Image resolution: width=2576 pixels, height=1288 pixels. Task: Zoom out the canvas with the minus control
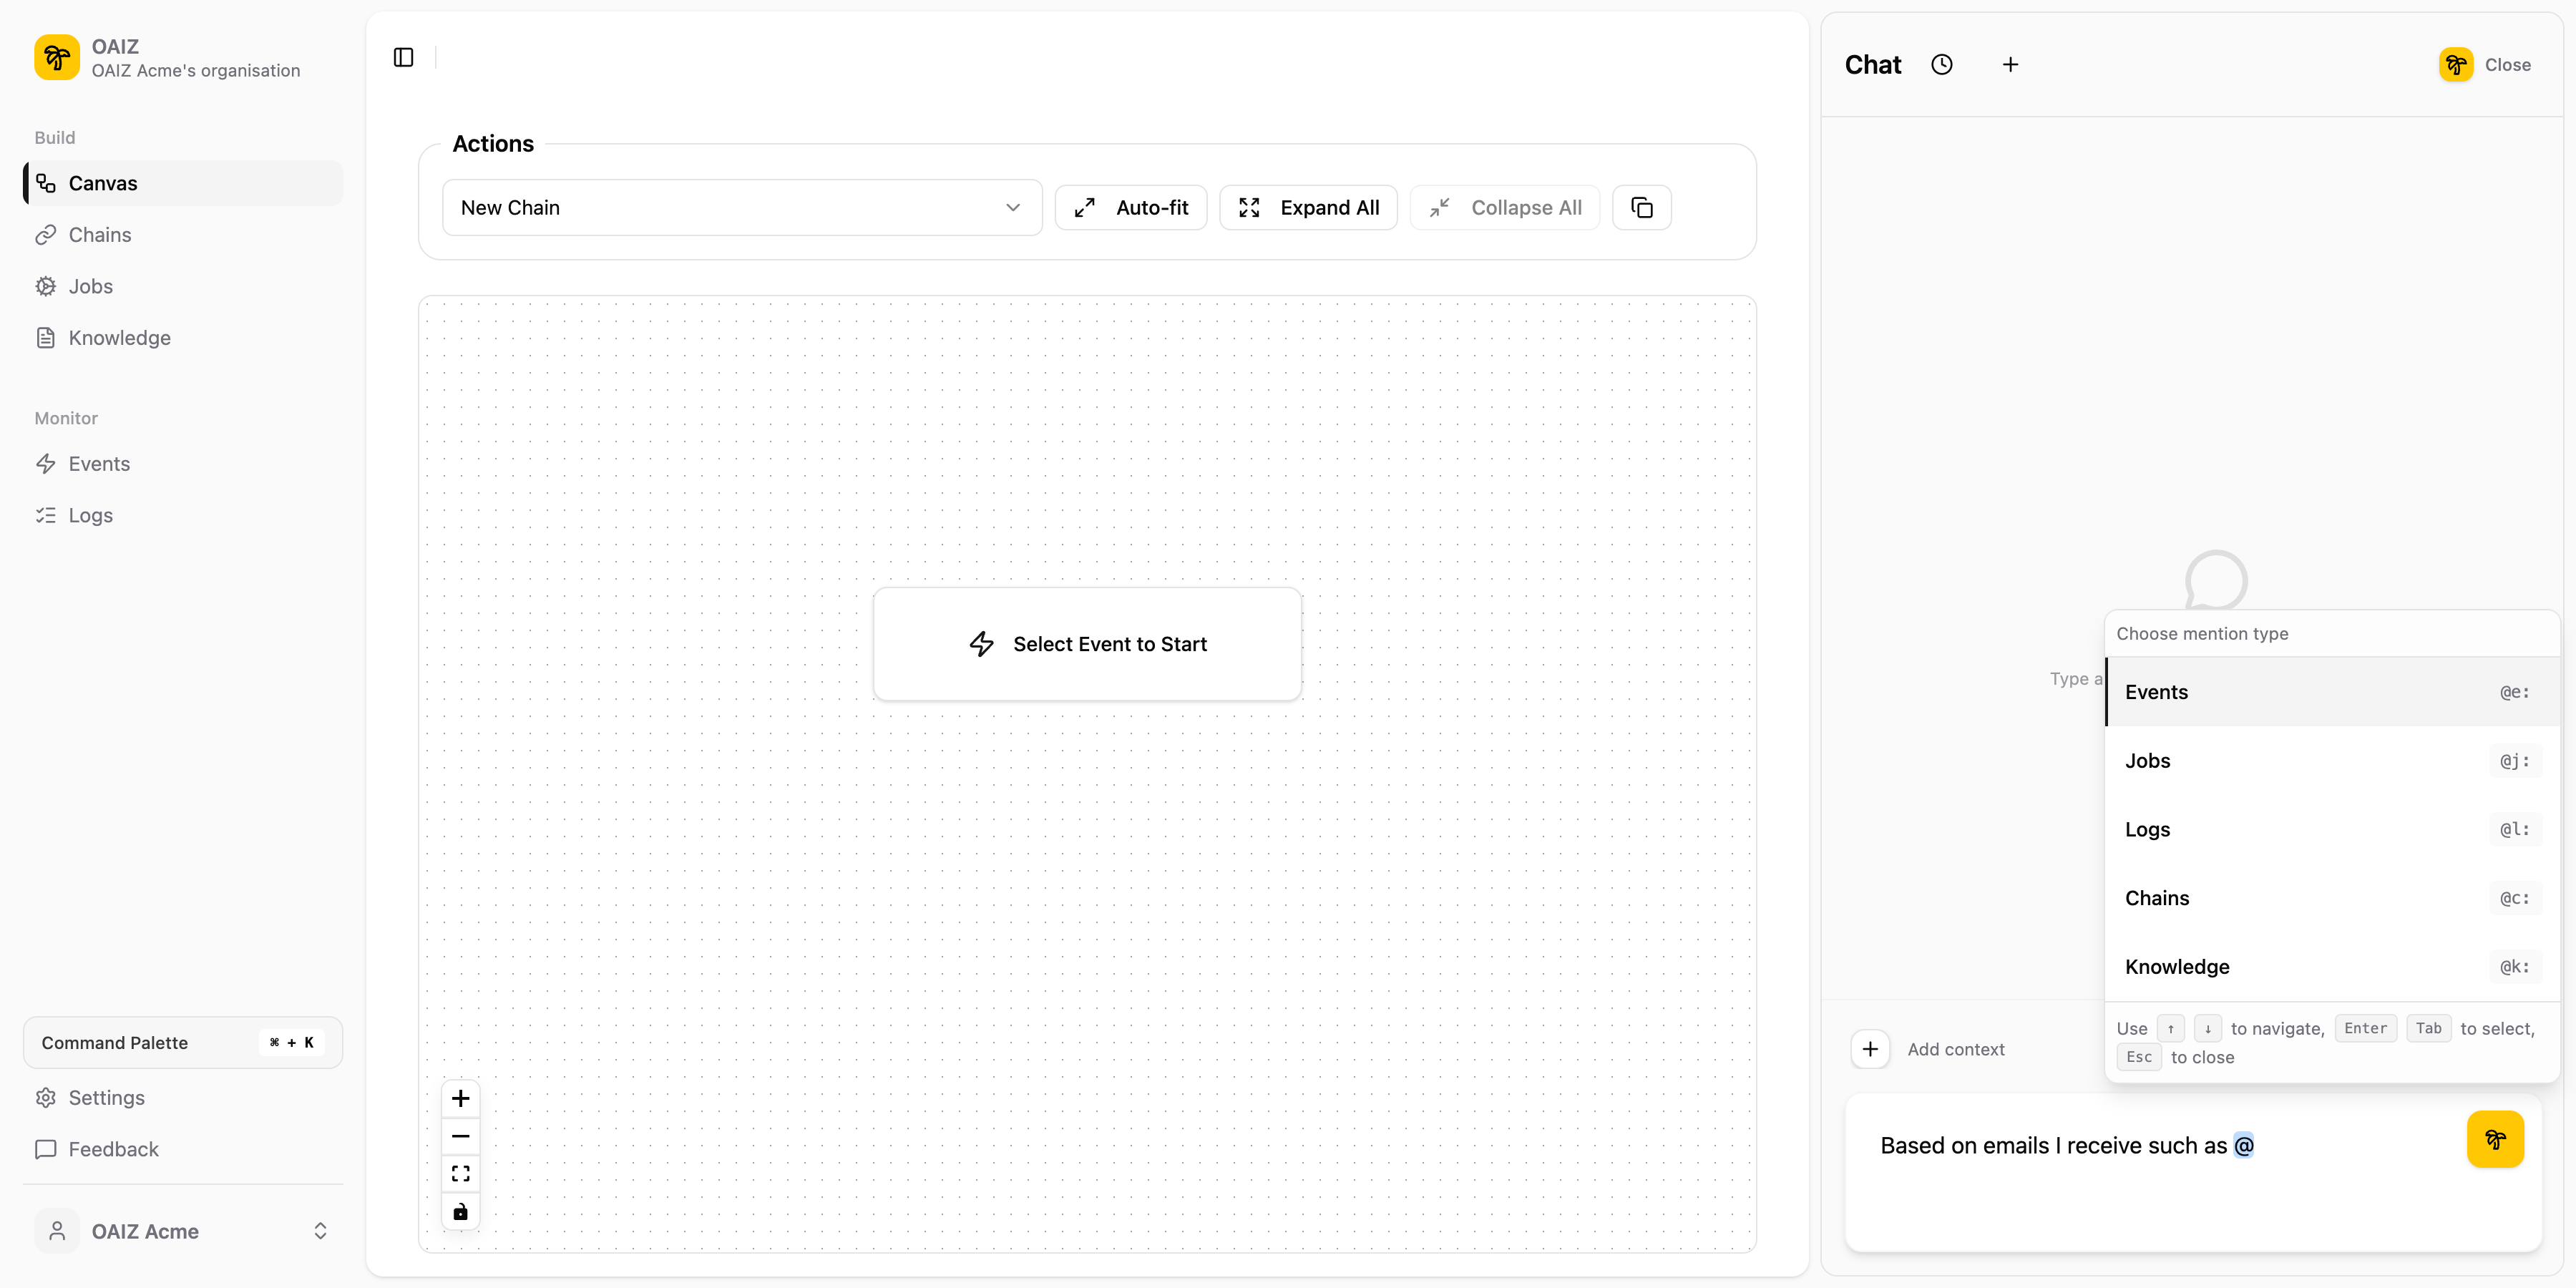click(460, 1136)
